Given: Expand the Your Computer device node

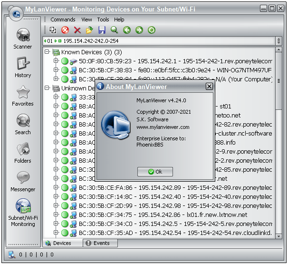Looking at the screenshot, I should click(56, 79).
